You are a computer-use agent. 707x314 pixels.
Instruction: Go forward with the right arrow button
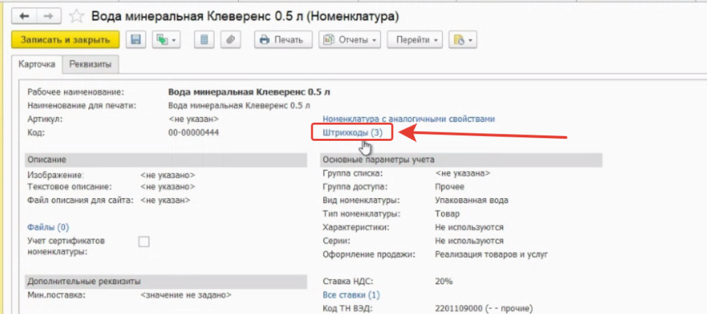coord(49,17)
